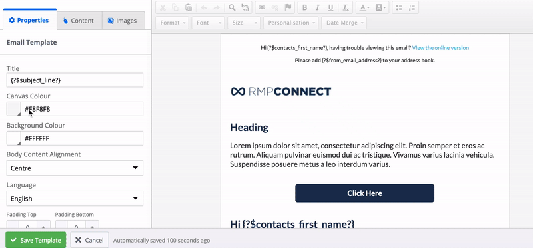Click the paste clipboard icon

(189, 7)
